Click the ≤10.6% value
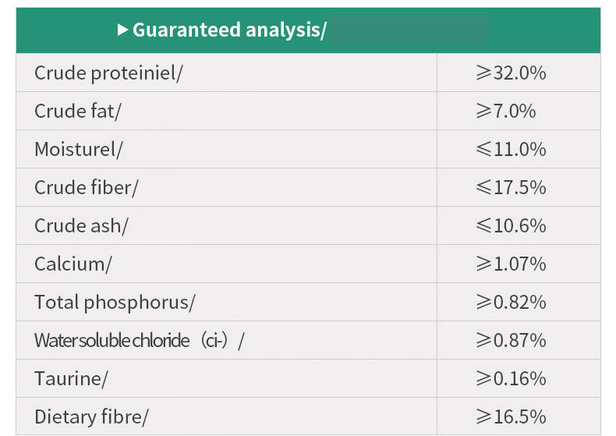 [x=511, y=226]
